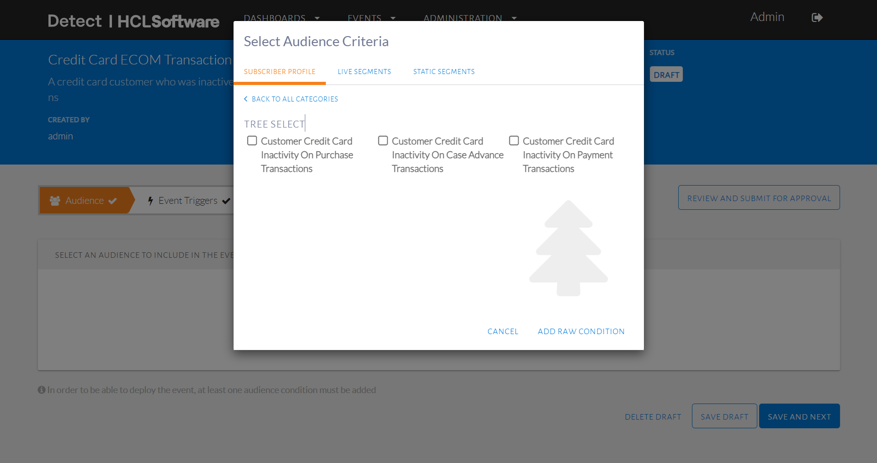Click the info icon next to deploy notice
877x463 pixels.
[x=42, y=390]
